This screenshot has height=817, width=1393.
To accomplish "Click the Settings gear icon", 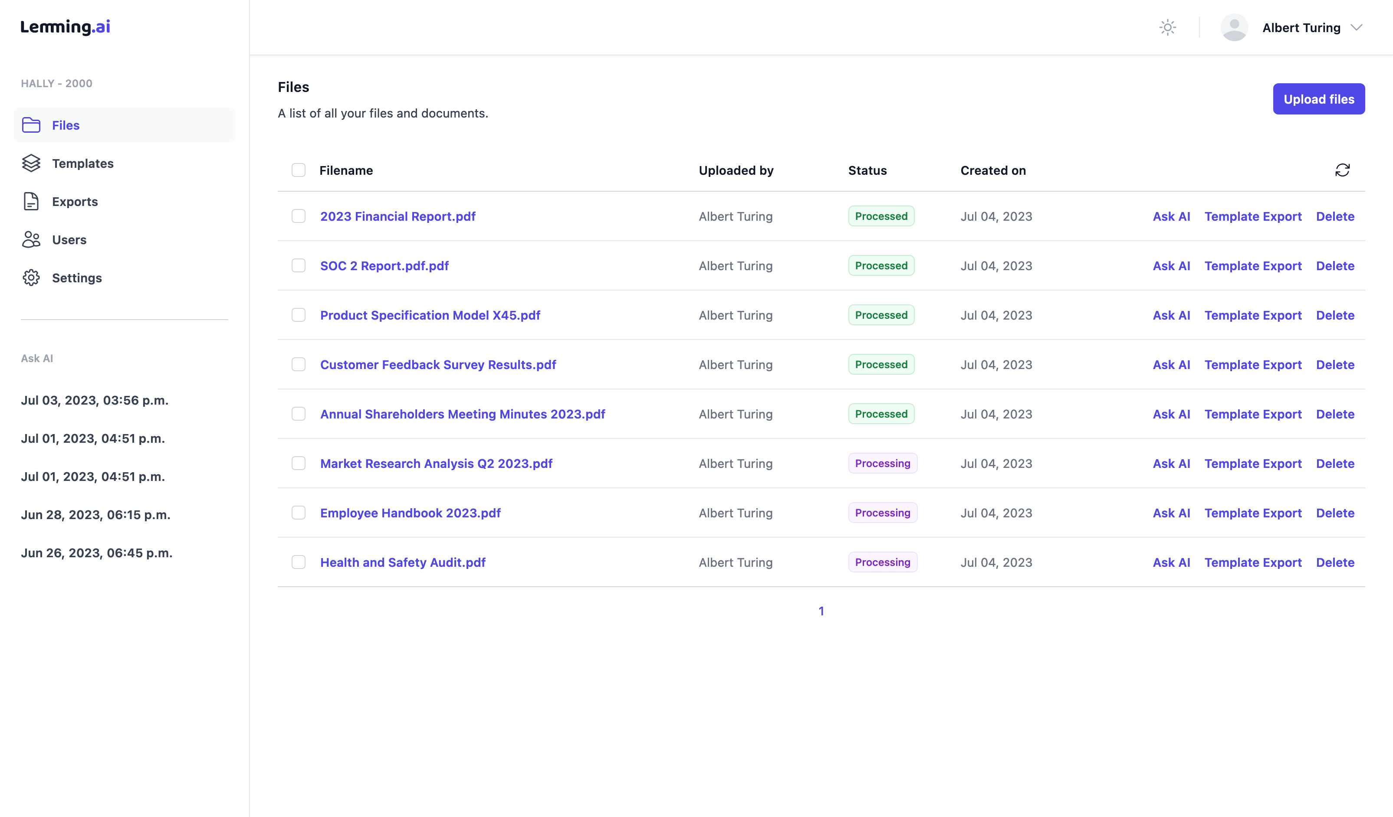I will (31, 278).
